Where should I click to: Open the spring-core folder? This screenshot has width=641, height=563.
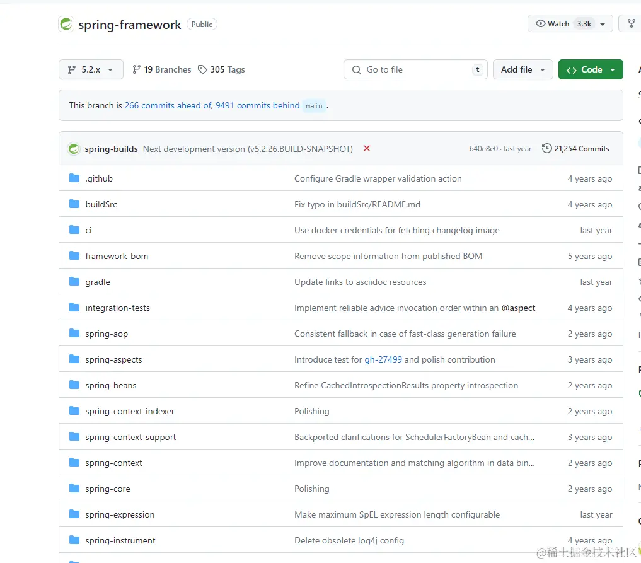click(108, 489)
